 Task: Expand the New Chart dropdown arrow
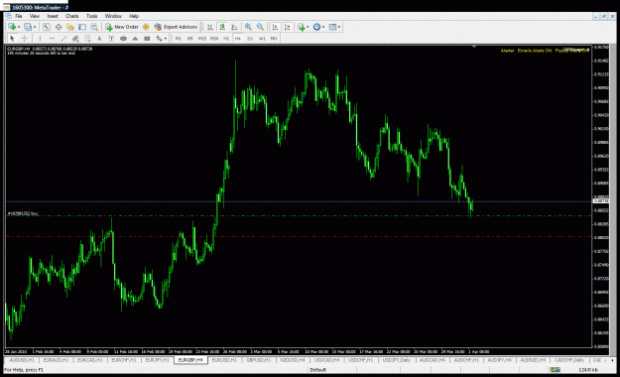[x=19, y=27]
